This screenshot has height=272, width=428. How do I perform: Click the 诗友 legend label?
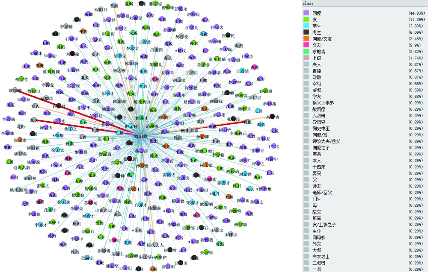point(317,186)
